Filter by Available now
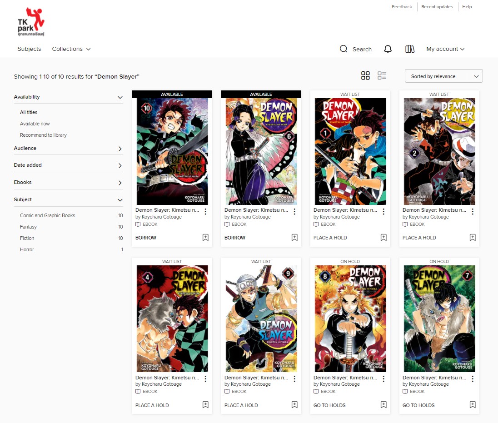The image size is (498, 423). 35,124
